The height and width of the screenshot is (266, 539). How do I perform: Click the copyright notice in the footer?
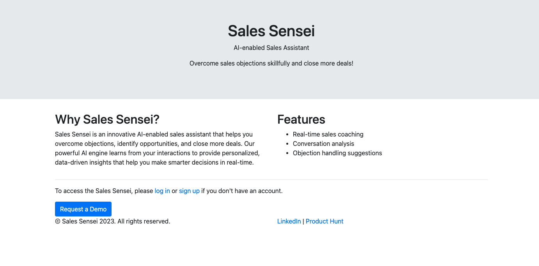[x=113, y=222]
